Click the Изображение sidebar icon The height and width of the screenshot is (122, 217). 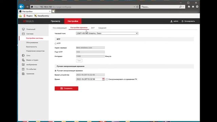[23, 65]
